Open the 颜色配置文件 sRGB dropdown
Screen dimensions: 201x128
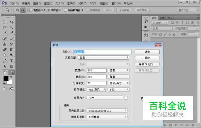(107, 111)
